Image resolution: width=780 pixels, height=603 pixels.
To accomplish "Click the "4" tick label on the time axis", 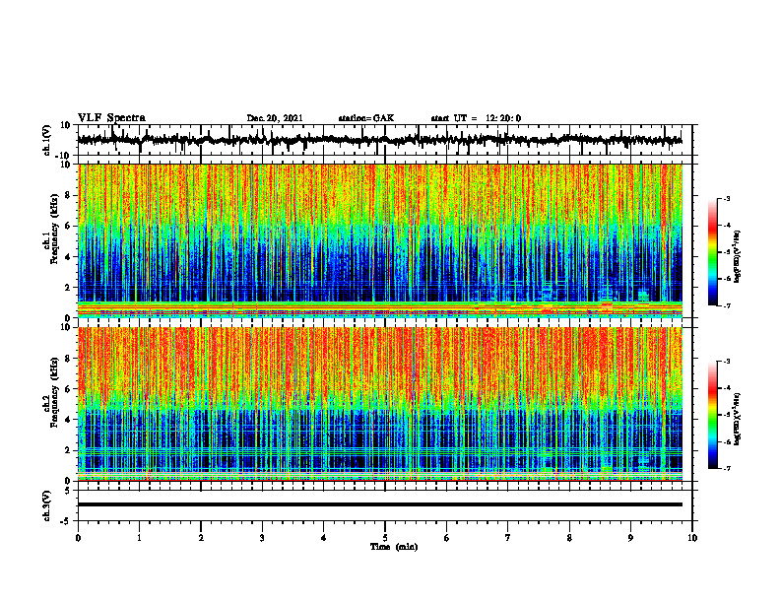I will click(x=323, y=538).
